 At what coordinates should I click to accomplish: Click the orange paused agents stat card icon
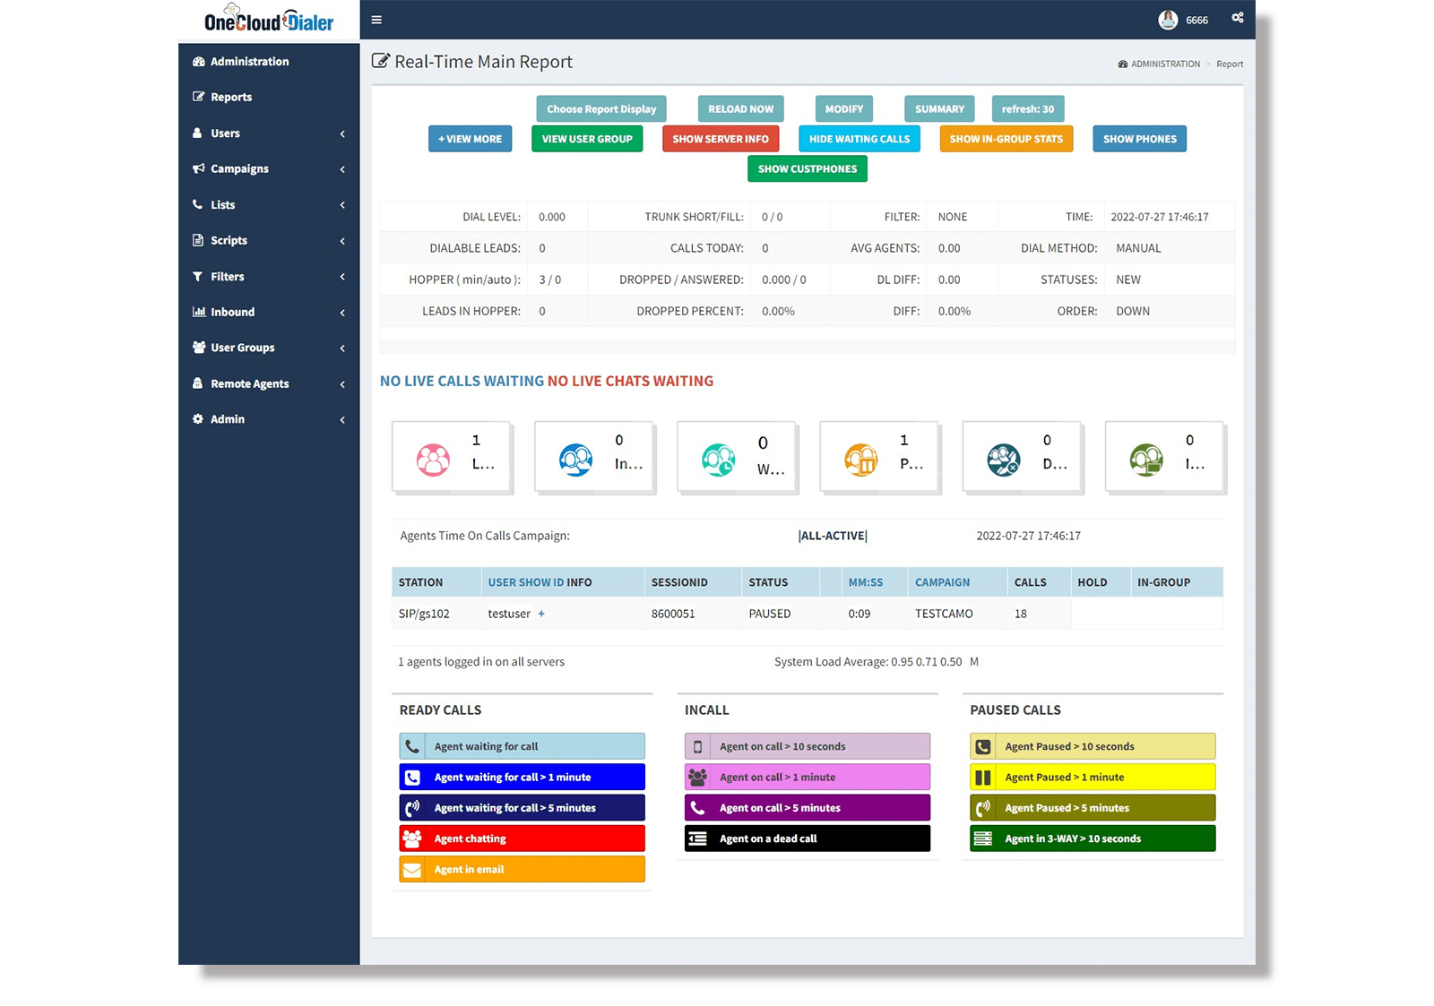[x=860, y=459]
